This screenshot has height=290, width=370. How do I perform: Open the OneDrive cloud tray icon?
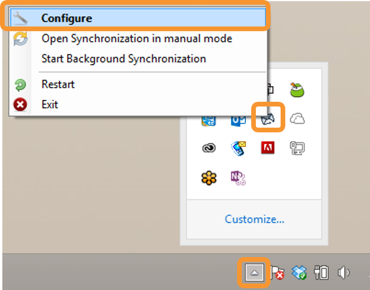(298, 119)
